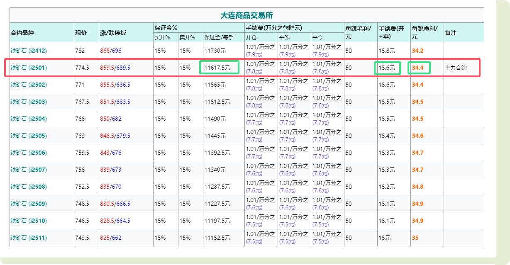Click the net profit 34.4 in the i2501 row
Image resolution: width=510 pixels, height=265 pixels.
point(417,68)
